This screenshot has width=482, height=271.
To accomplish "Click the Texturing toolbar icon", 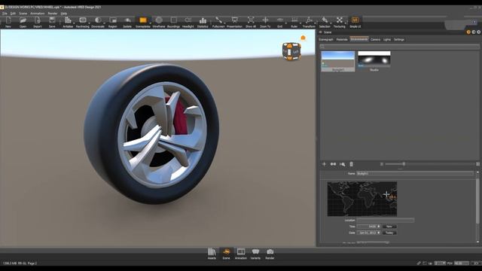I will click(340, 20).
